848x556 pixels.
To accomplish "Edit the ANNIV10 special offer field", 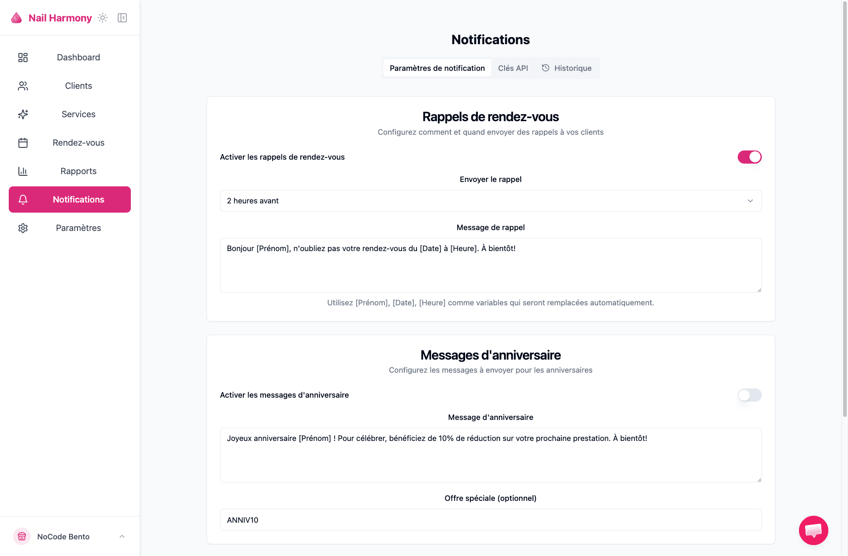I will 490,520.
